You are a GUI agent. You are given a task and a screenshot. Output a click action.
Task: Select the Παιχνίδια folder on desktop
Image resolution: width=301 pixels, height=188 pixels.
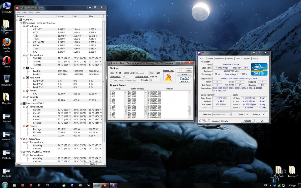coord(7,99)
